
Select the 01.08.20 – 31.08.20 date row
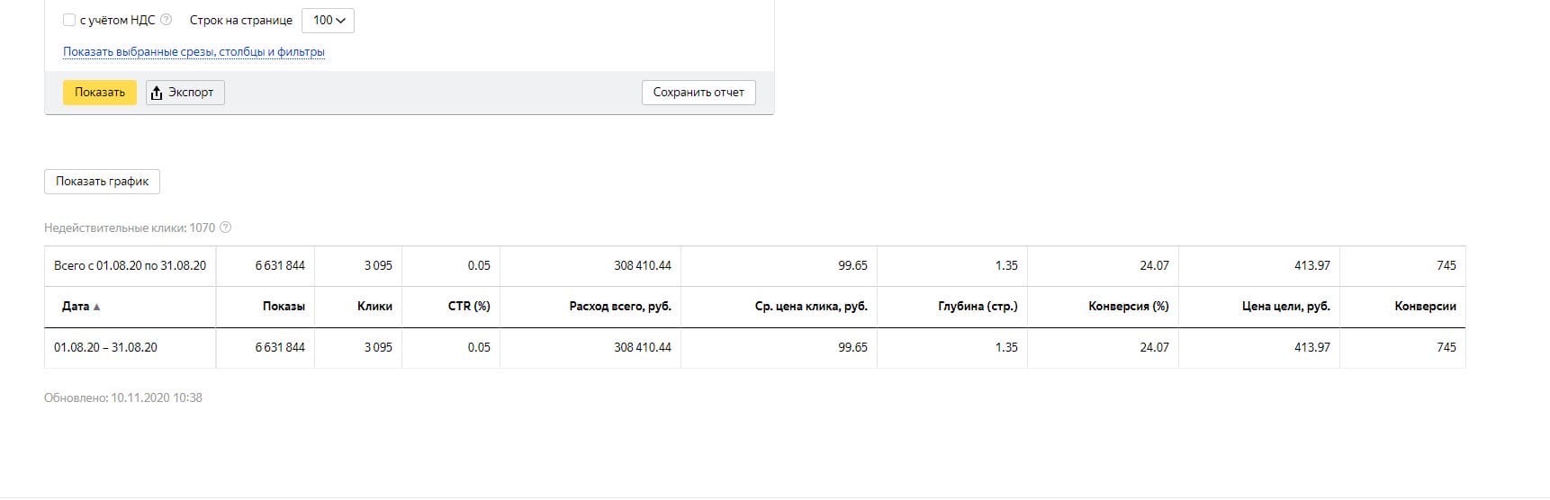[x=754, y=348]
